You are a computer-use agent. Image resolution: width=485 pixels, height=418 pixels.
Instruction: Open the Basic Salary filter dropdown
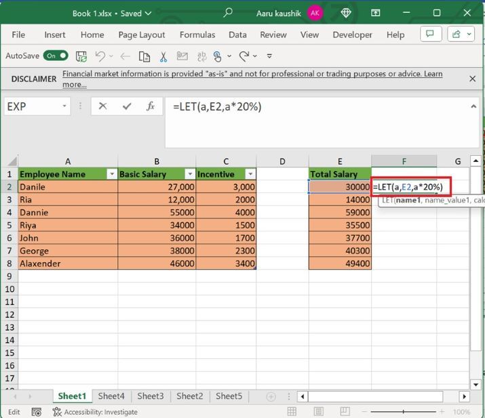point(189,174)
